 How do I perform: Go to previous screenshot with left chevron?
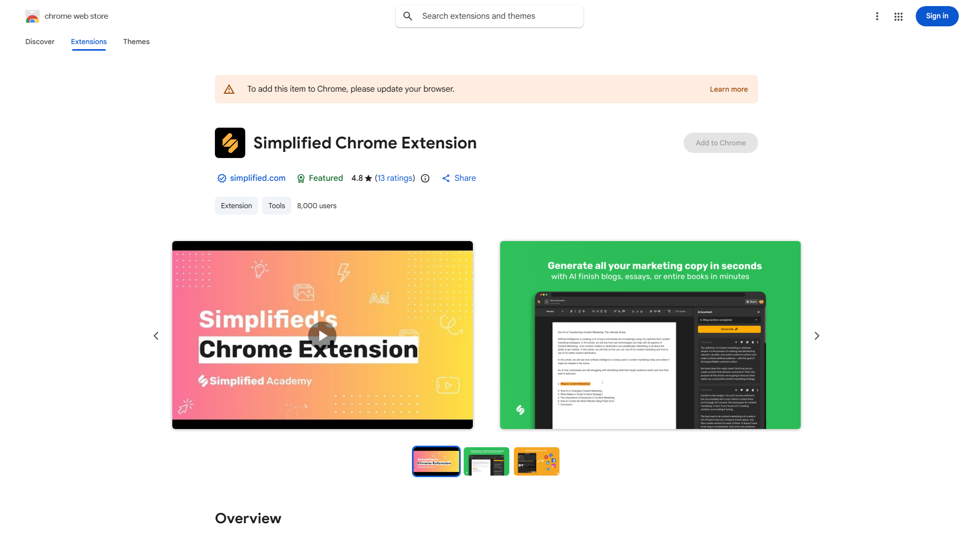[x=156, y=336]
